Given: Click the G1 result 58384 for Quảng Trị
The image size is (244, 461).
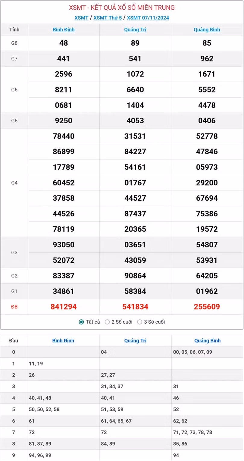Looking at the screenshot, I should tap(135, 291).
